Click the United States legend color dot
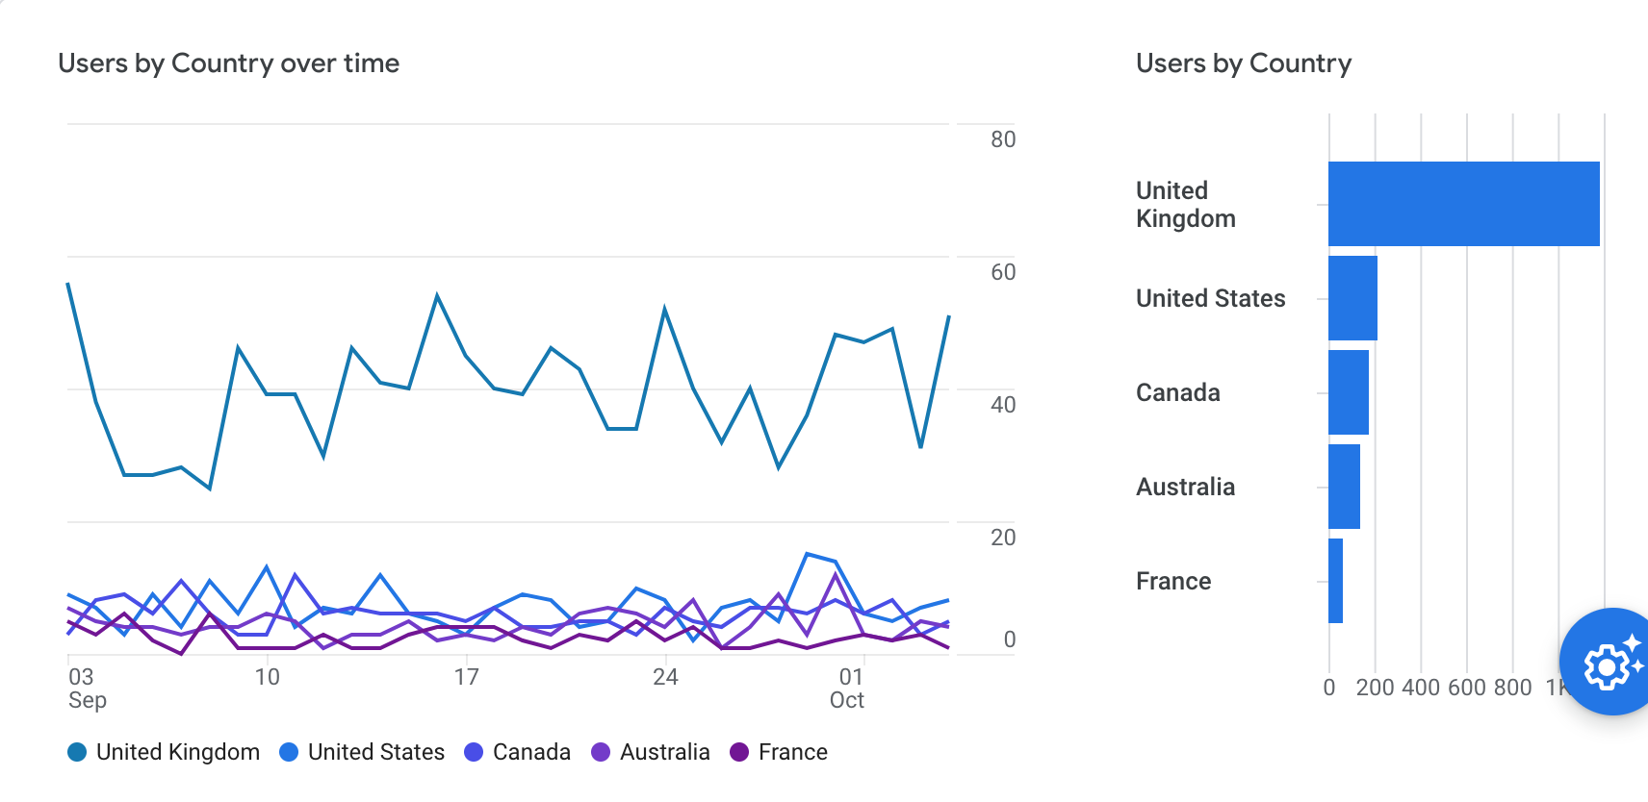Screen dimensions: 1648x802 (289, 752)
